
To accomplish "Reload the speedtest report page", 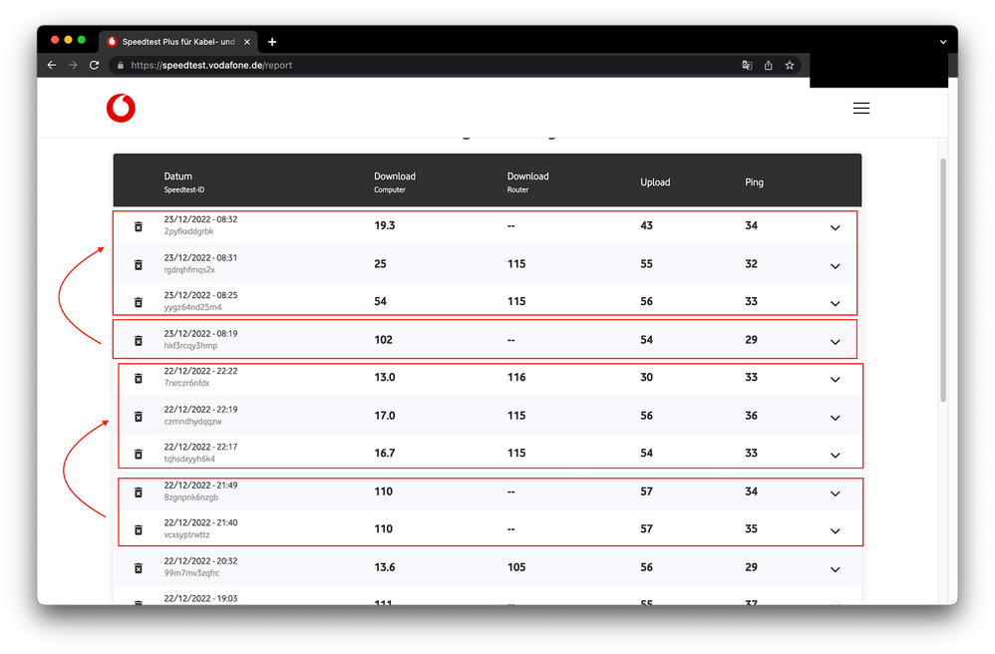I will tap(94, 65).
